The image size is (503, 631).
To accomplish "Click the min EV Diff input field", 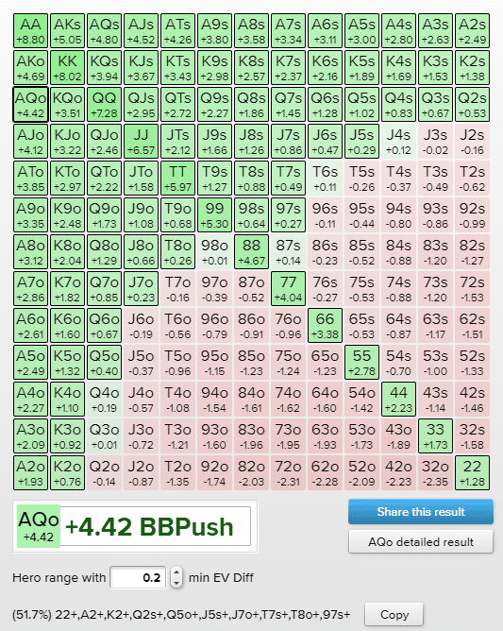I will (x=138, y=577).
